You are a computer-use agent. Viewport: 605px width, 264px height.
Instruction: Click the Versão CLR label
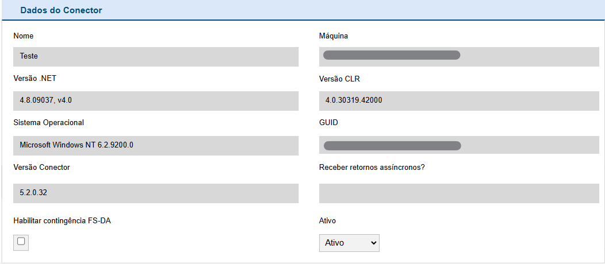coord(339,79)
